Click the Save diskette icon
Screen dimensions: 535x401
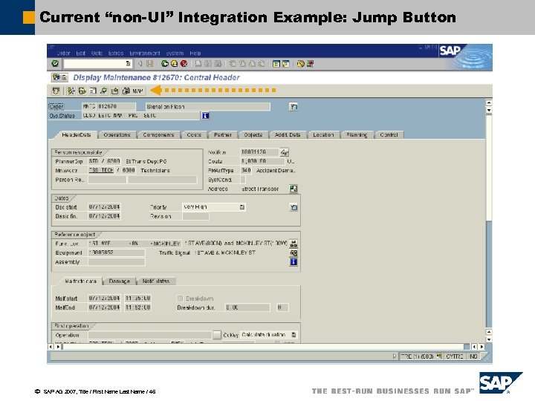click(x=150, y=63)
